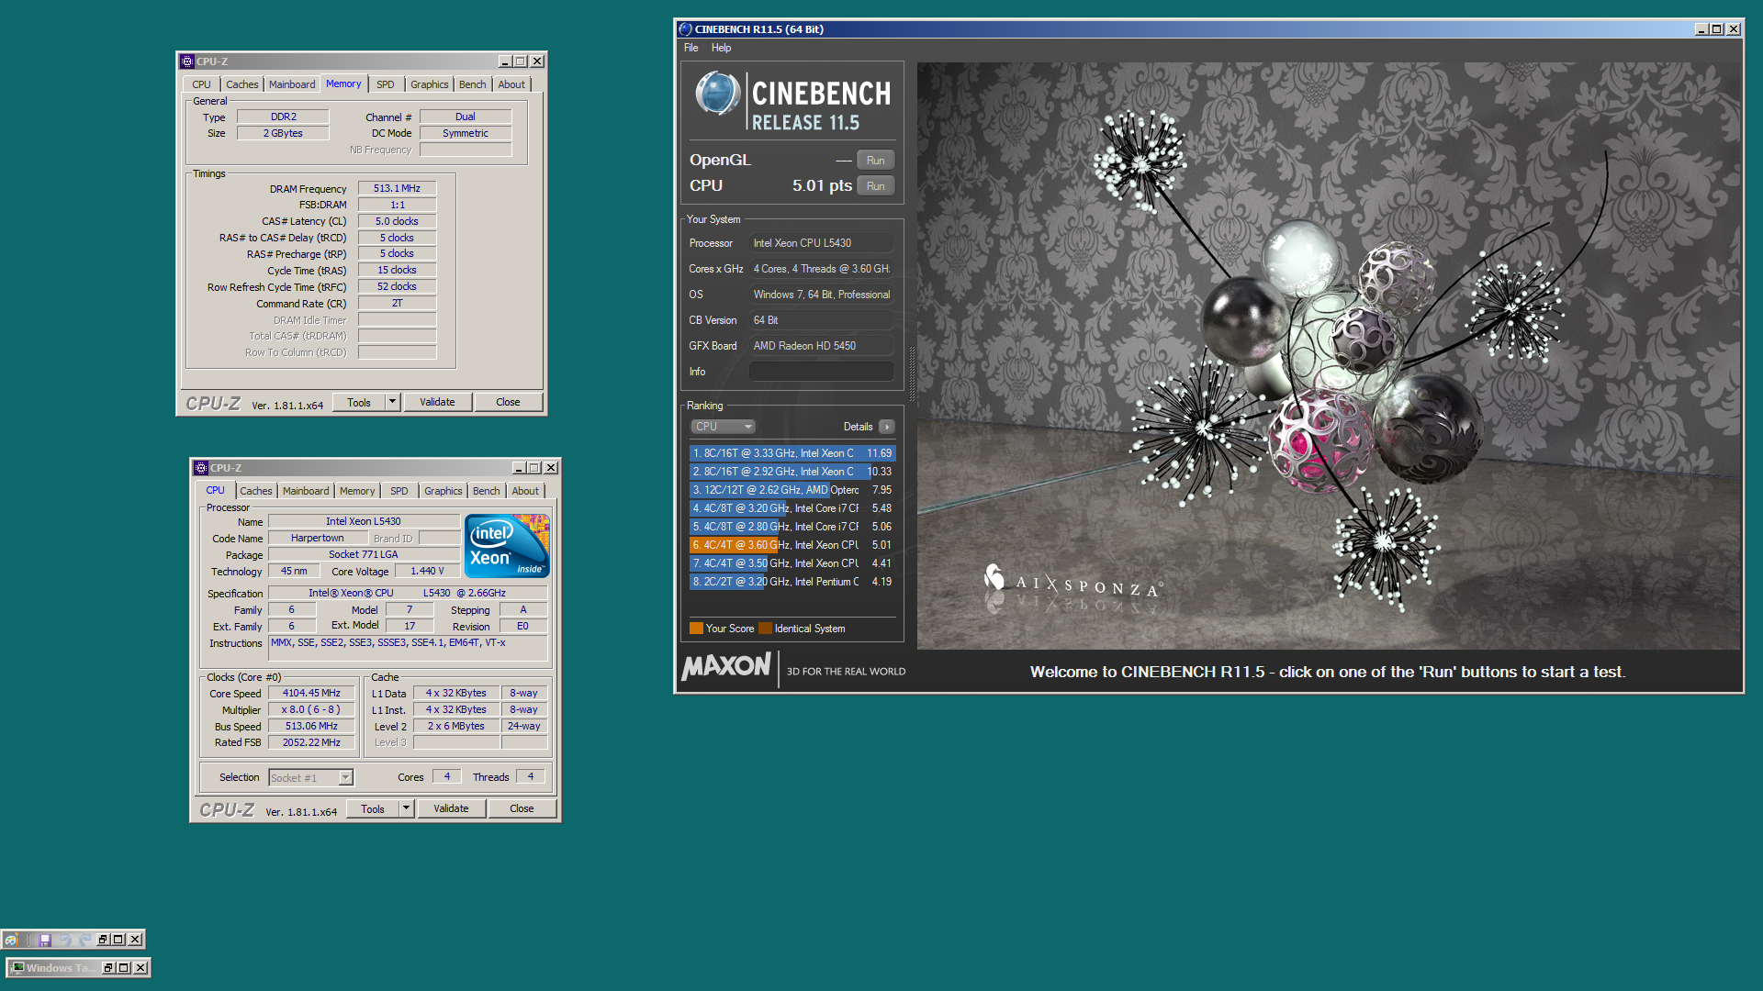This screenshot has width=1763, height=991.
Task: Click the Details arrow button in Ranking
Action: click(886, 427)
